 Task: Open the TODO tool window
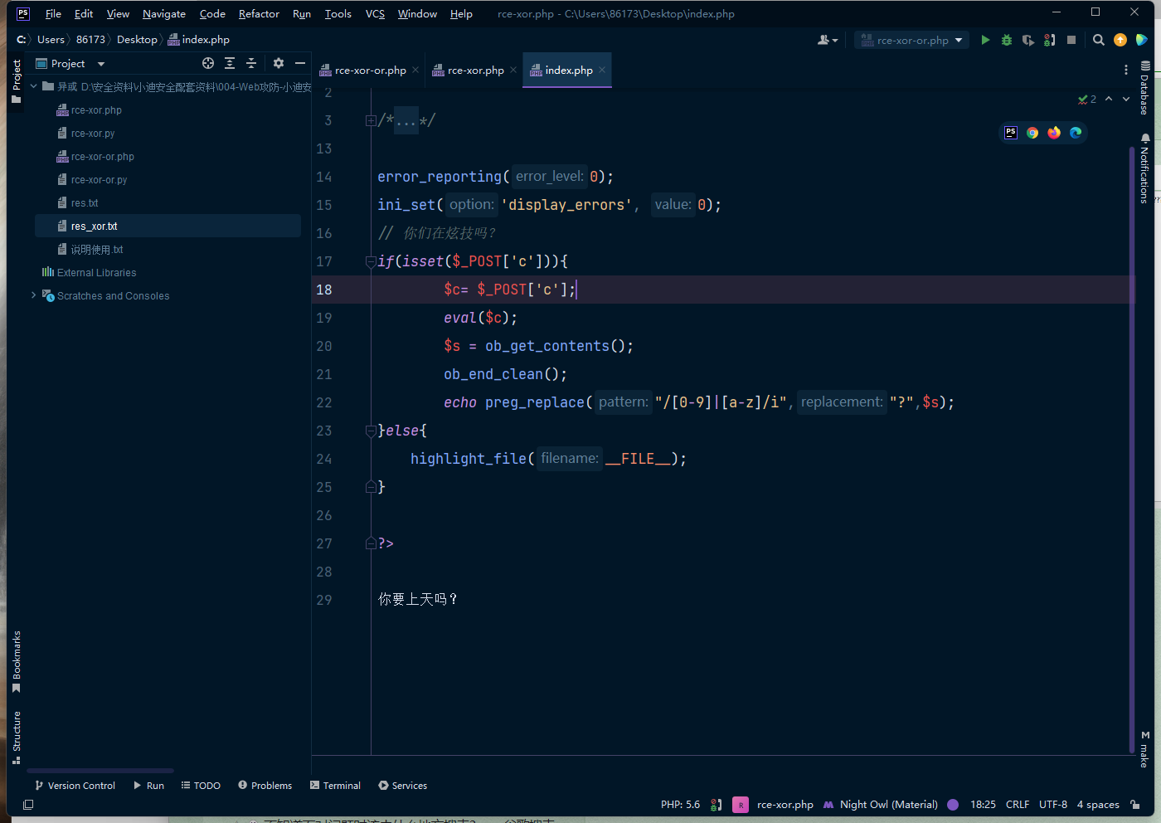[x=201, y=786]
